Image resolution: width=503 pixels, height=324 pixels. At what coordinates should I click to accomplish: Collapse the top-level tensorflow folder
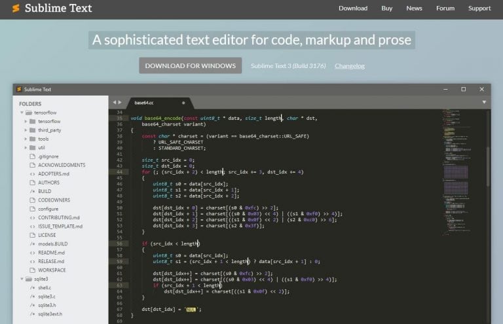click(22, 113)
